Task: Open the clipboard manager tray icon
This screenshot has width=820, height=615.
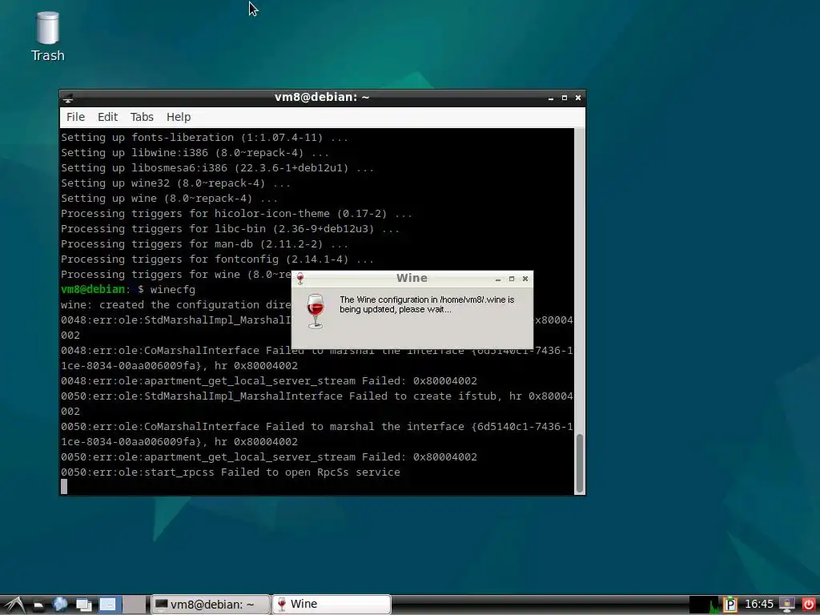Action: click(730, 605)
